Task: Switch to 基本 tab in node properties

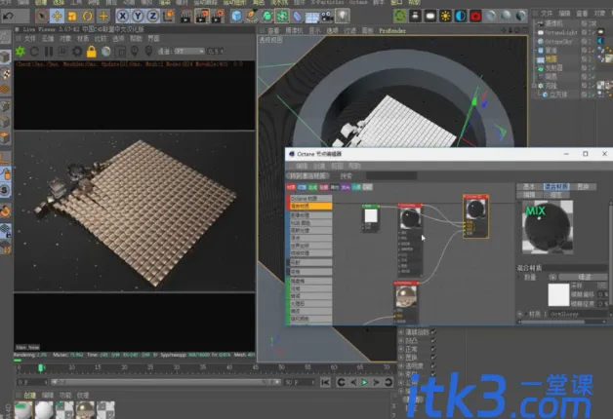Action: [x=529, y=186]
